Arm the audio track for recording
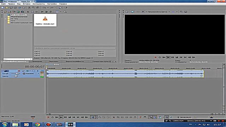Image resolution: width=226 pixels, height=127 pixels. 19,71
